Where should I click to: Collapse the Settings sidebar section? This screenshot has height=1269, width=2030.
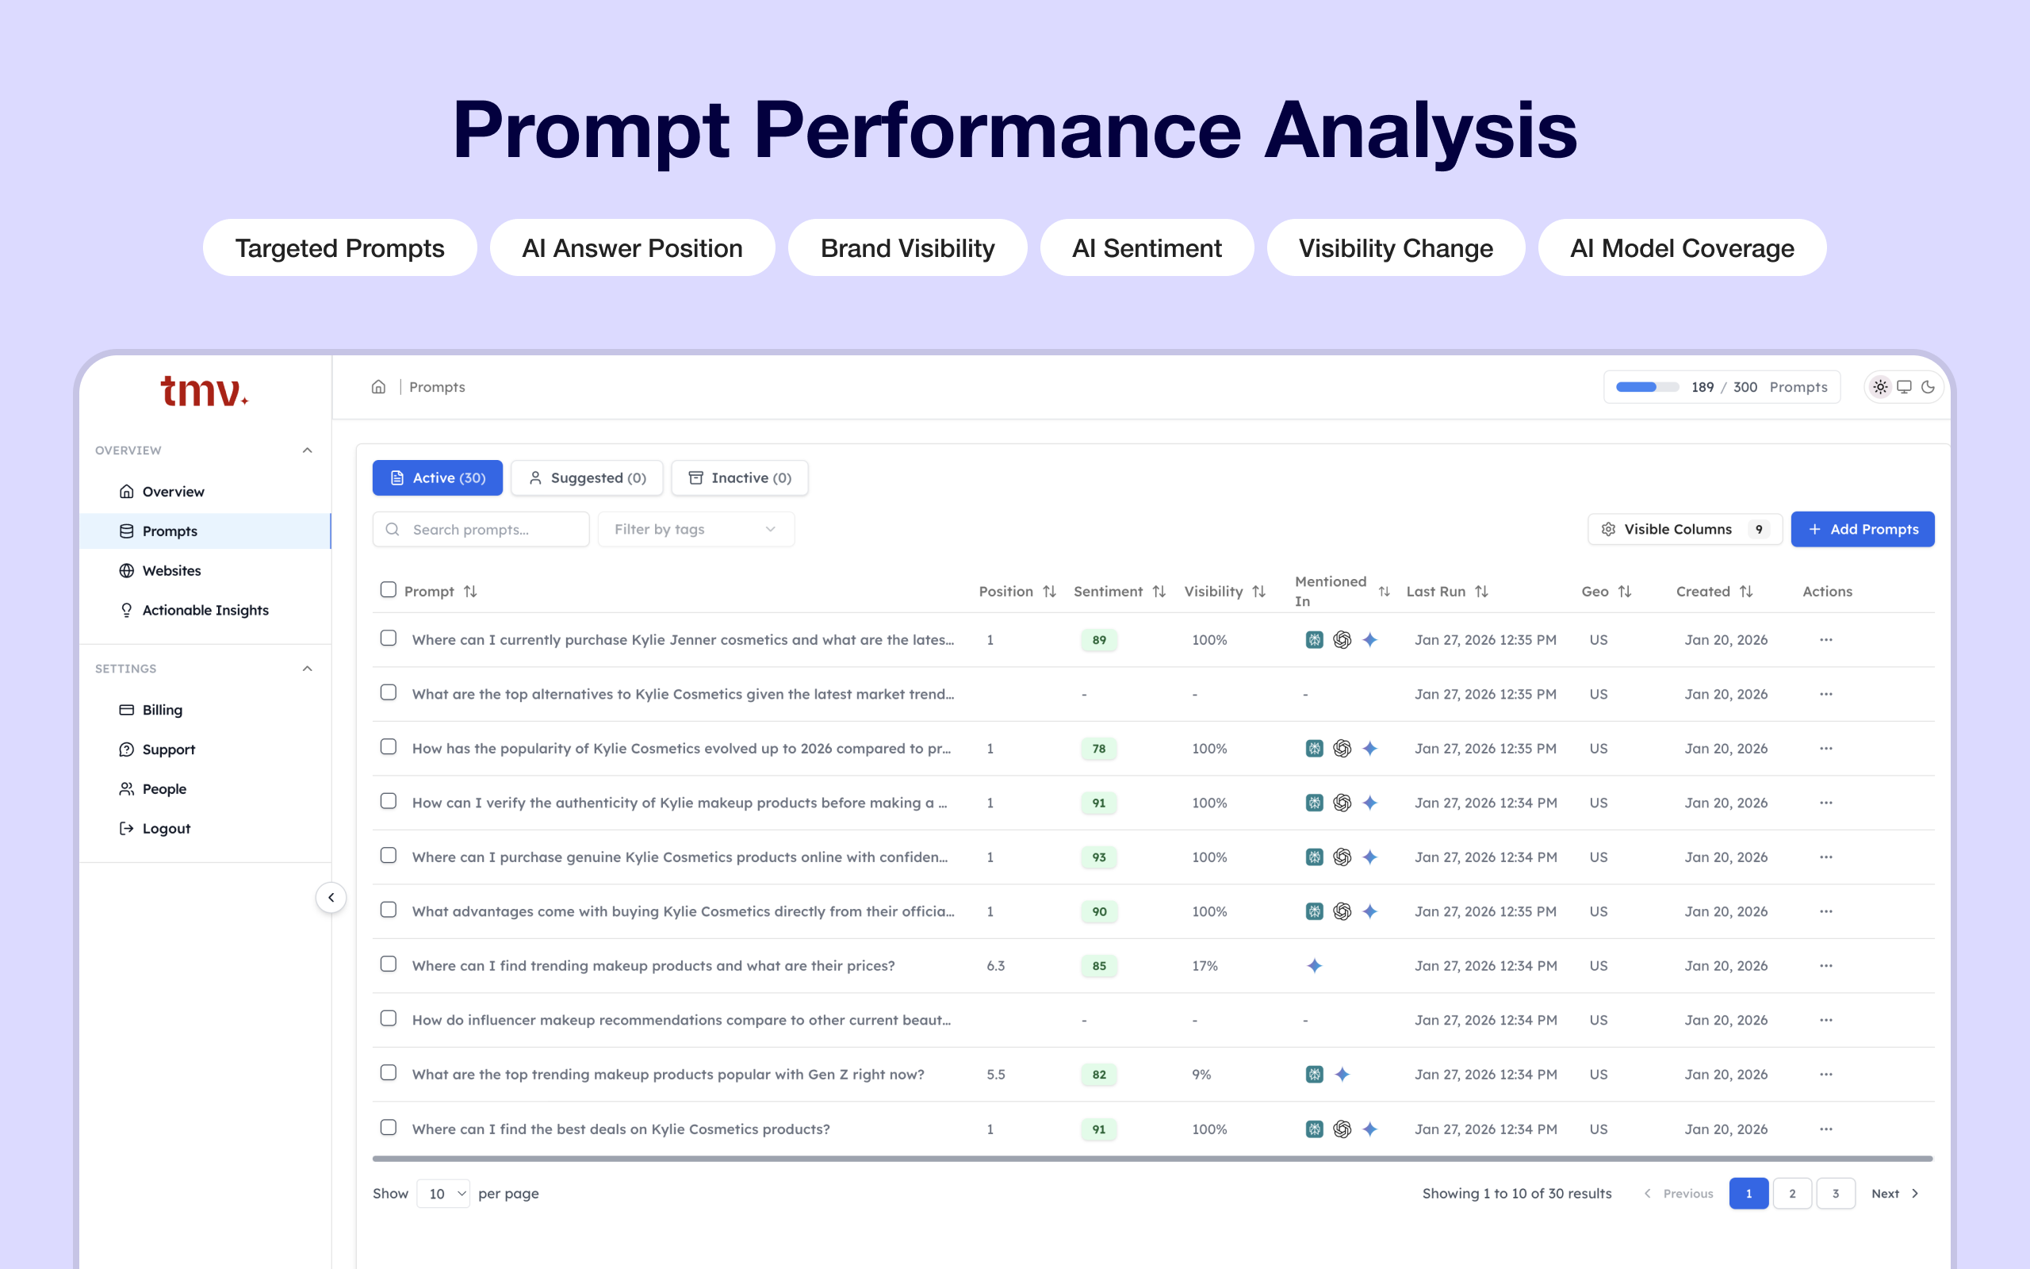(307, 669)
